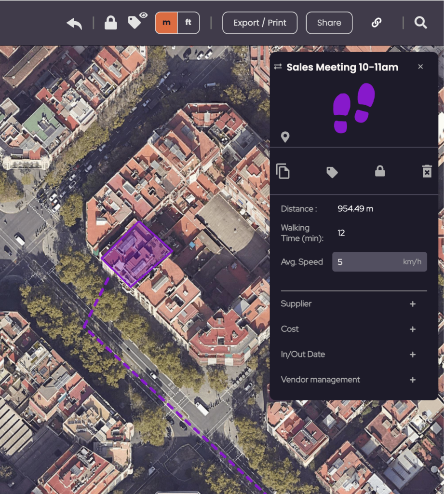Click the undo arrow icon
Image resolution: width=444 pixels, height=494 pixels.
pos(74,23)
